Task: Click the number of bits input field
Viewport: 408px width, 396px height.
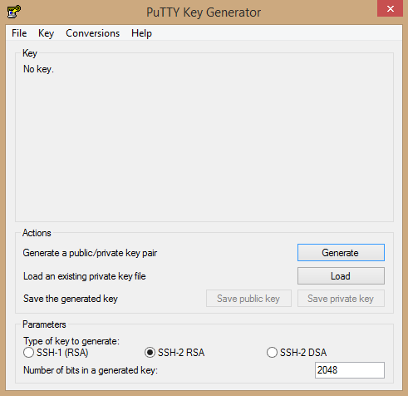Action: pyautogui.click(x=350, y=370)
